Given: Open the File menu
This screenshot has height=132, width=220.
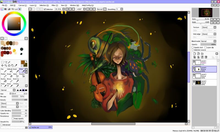Looking at the screenshot, I should pos(4,5).
